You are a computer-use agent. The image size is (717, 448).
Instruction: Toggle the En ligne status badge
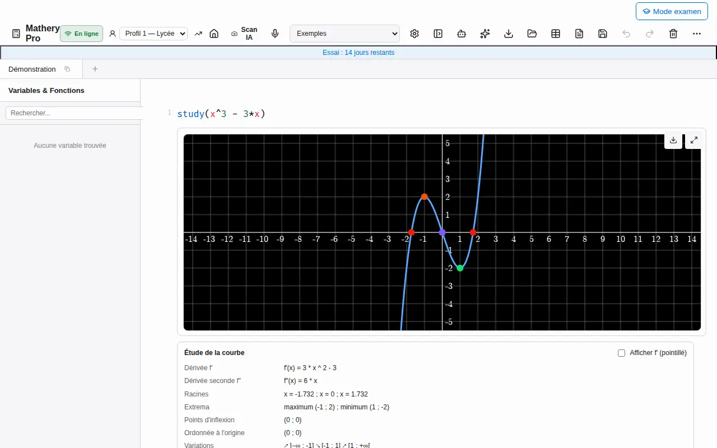tap(82, 34)
